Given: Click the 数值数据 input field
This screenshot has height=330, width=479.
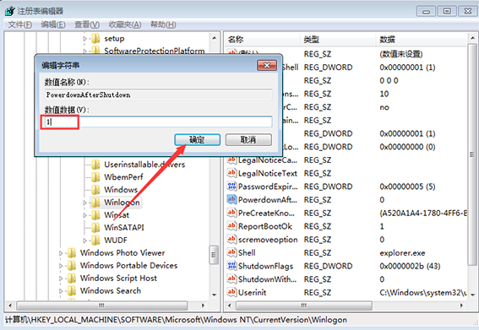Looking at the screenshot, I should pyautogui.click(x=158, y=122).
